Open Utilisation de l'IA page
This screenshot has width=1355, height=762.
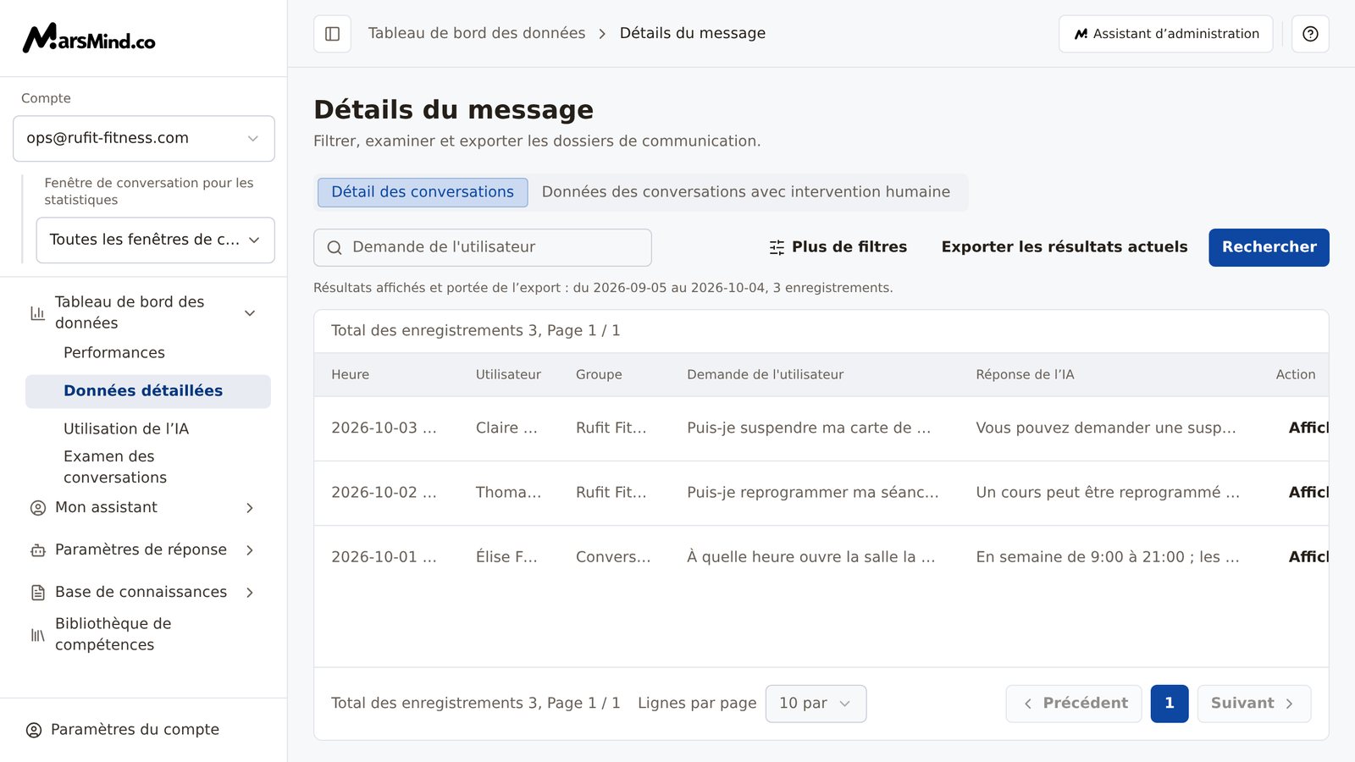(x=126, y=429)
